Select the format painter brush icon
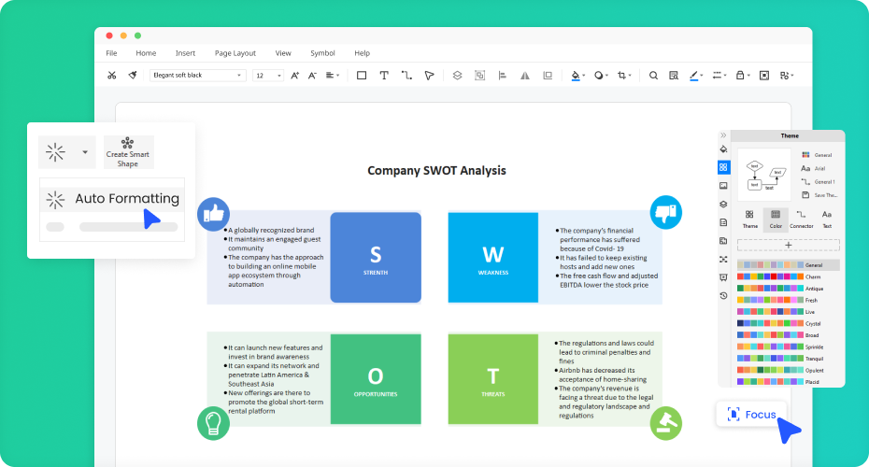This screenshot has height=467, width=869. 133,76
